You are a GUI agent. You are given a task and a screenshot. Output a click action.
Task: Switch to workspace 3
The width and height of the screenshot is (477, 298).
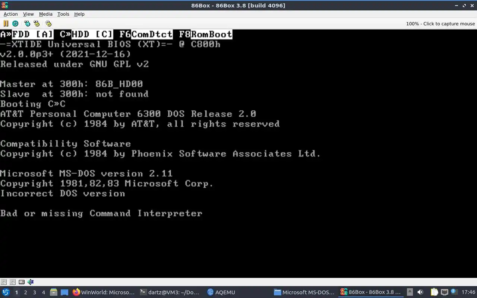pyautogui.click(x=34, y=292)
